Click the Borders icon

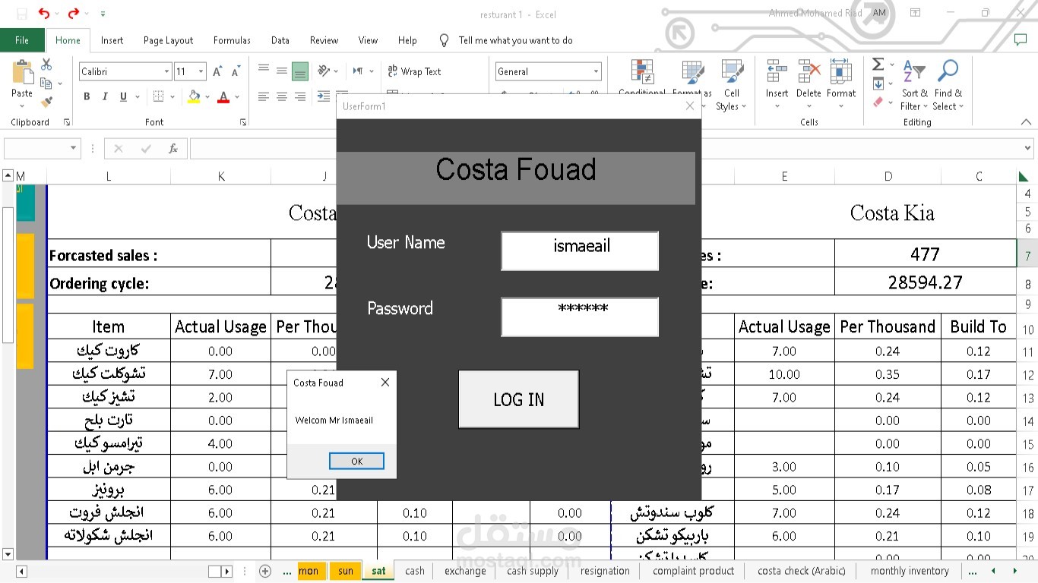(x=159, y=96)
